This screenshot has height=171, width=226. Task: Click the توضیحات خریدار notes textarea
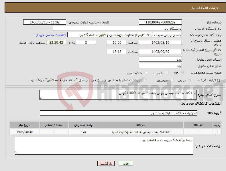coord(104,146)
